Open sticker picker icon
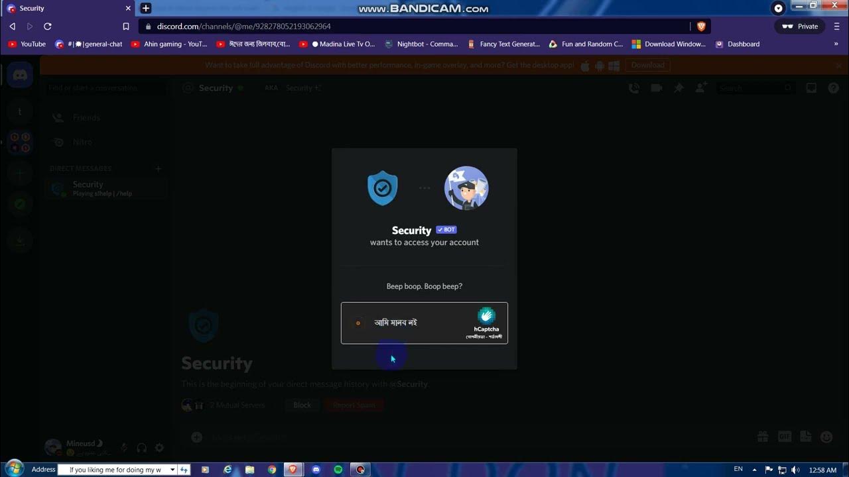This screenshot has width=849, height=477. pyautogui.click(x=806, y=437)
